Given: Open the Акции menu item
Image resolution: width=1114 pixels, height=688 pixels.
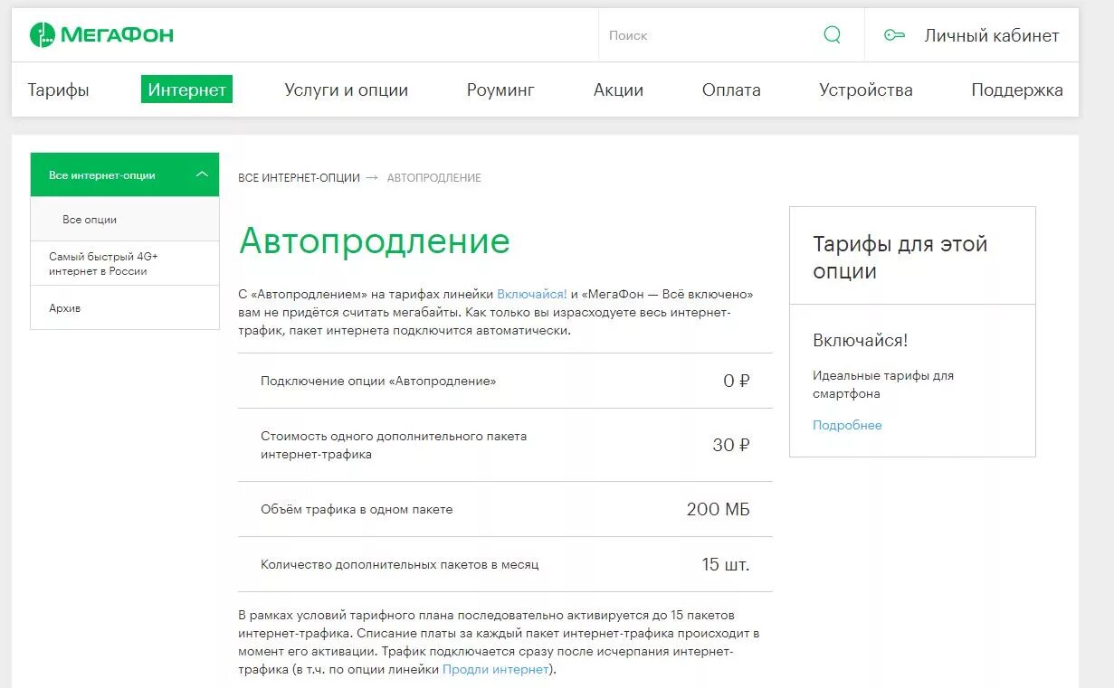Looking at the screenshot, I should pyautogui.click(x=618, y=90).
